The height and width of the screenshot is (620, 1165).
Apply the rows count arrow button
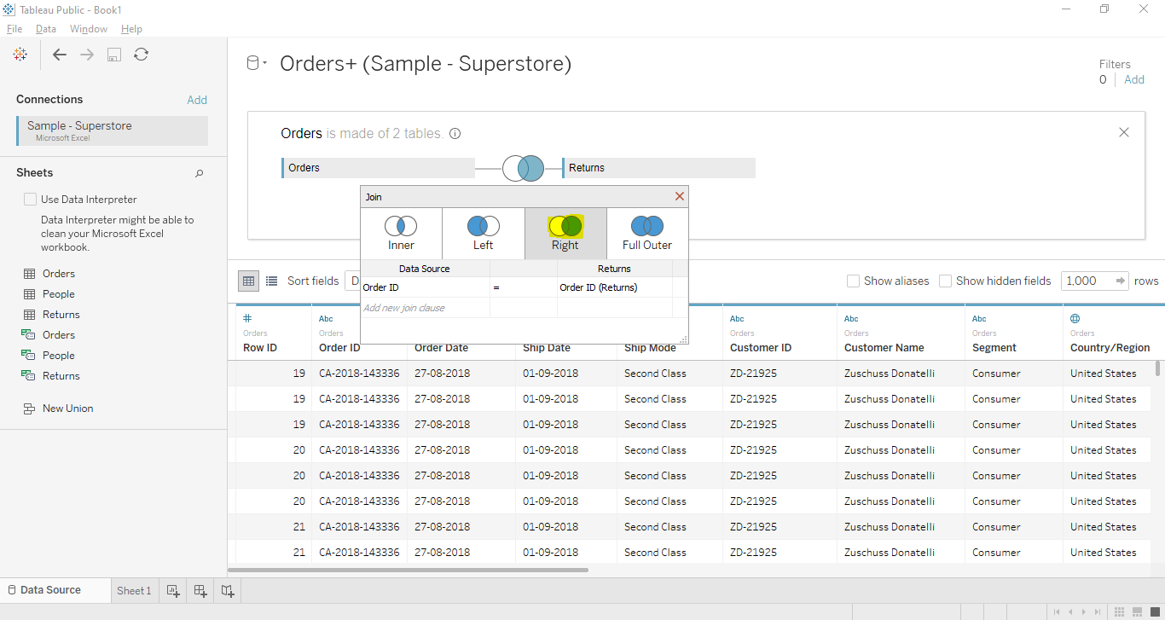click(x=1120, y=281)
